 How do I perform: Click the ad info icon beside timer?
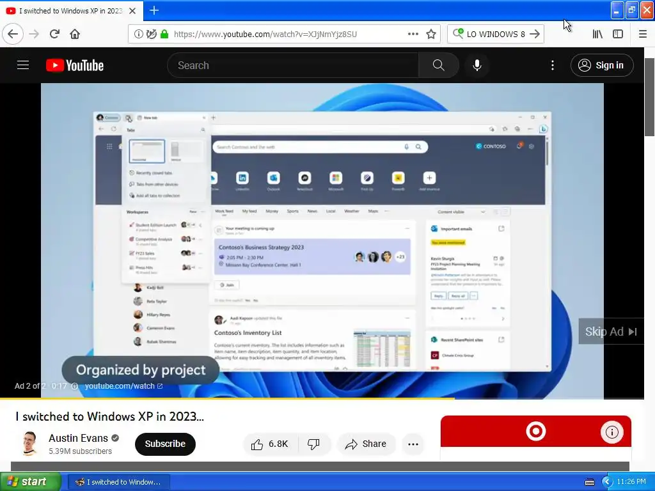pos(74,386)
